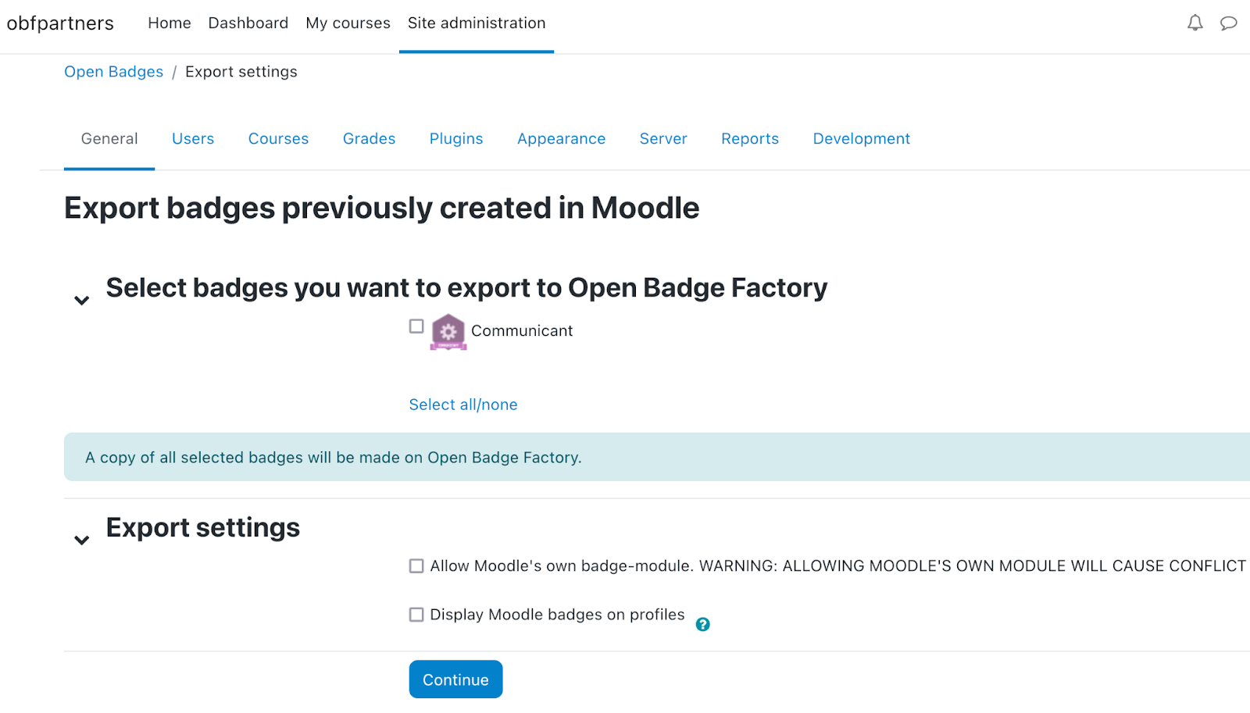This screenshot has width=1250, height=713.
Task: Collapse the Select badges section chevron
Action: pyautogui.click(x=81, y=301)
